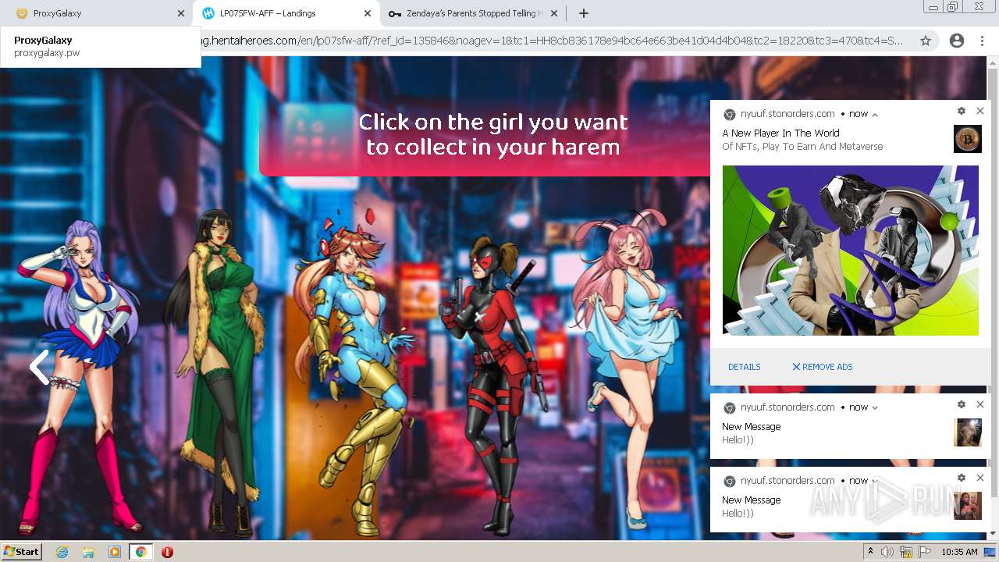The image size is (999, 562).
Task: Click the network tray icon
Action: 906,552
